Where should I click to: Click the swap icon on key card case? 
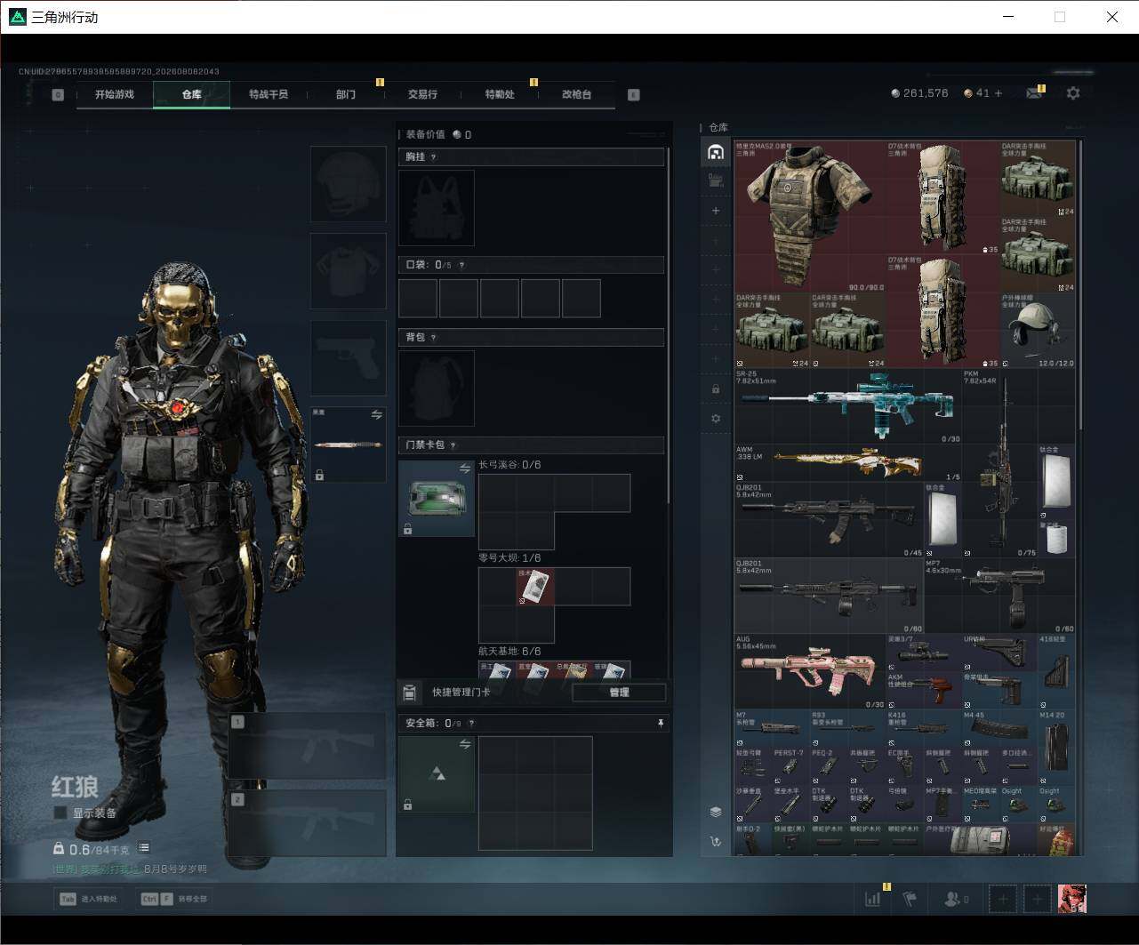coord(465,468)
